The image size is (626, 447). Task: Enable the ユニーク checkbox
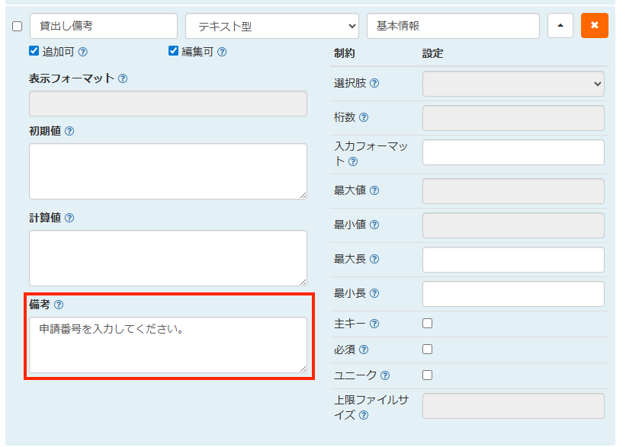point(427,375)
